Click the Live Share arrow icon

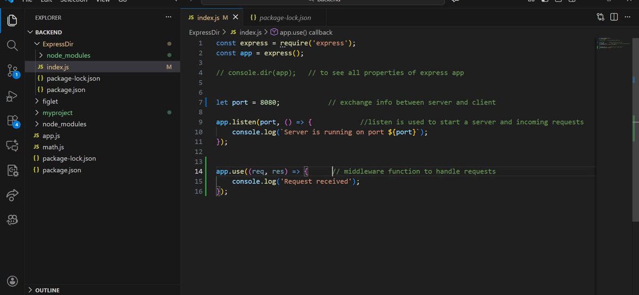click(x=13, y=195)
